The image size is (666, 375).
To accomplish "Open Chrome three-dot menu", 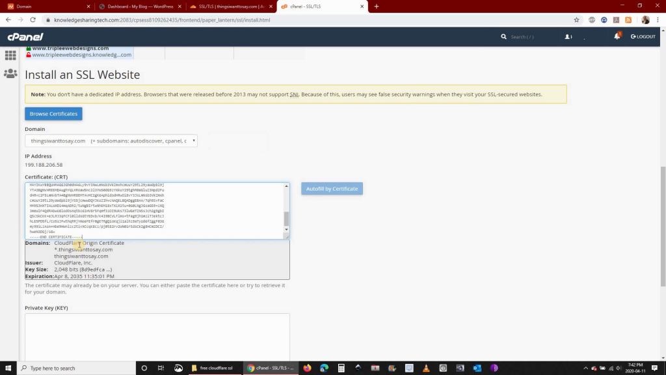I will [658, 20].
